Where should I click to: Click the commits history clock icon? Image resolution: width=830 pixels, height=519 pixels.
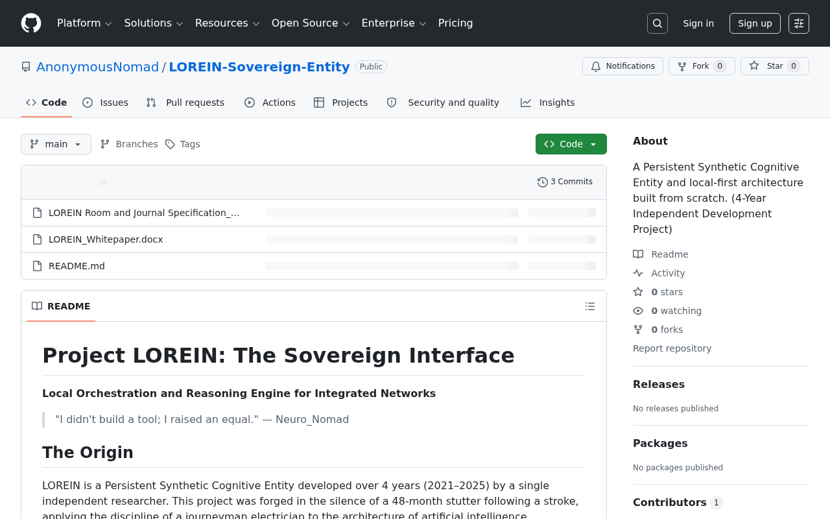(x=543, y=182)
